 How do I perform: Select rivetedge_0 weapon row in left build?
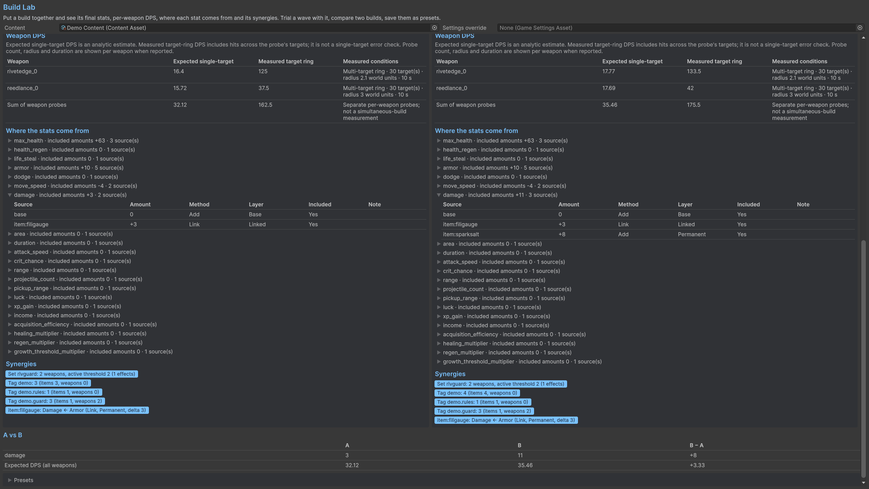(216, 75)
